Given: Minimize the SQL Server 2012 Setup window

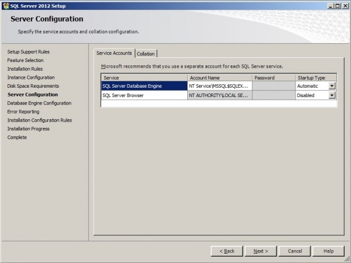Looking at the screenshot, I should tap(331, 6).
